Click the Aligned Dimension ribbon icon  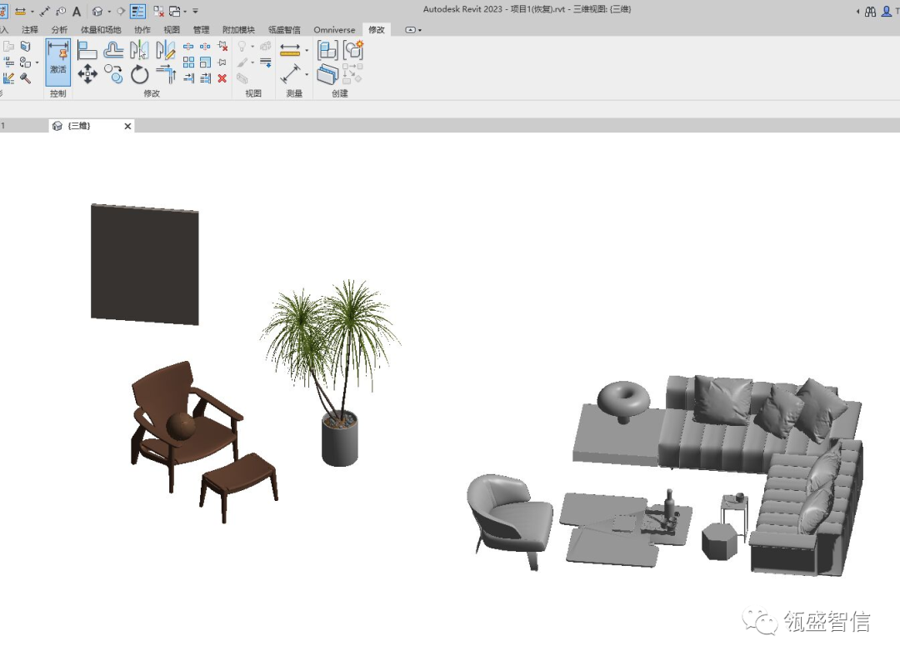click(290, 74)
